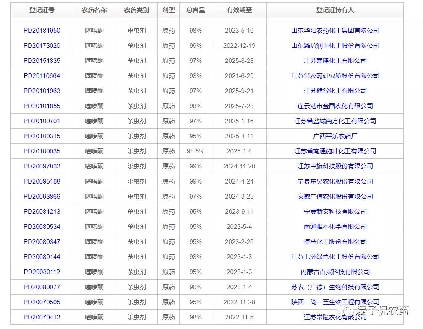Click the 登记证号 column header
The width and height of the screenshot is (423, 329).
(x=42, y=10)
